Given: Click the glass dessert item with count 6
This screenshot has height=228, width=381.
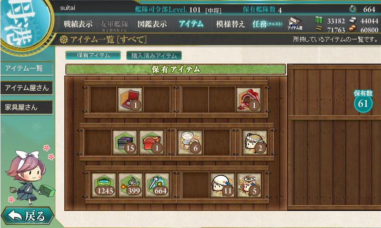Looking at the screenshot, I should (190, 142).
